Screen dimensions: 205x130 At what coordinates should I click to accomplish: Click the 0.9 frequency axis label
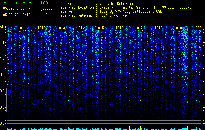pos(3,75)
